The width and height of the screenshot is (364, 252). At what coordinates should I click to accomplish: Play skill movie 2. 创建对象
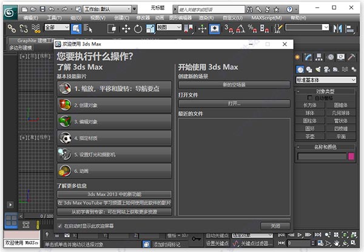pos(115,105)
